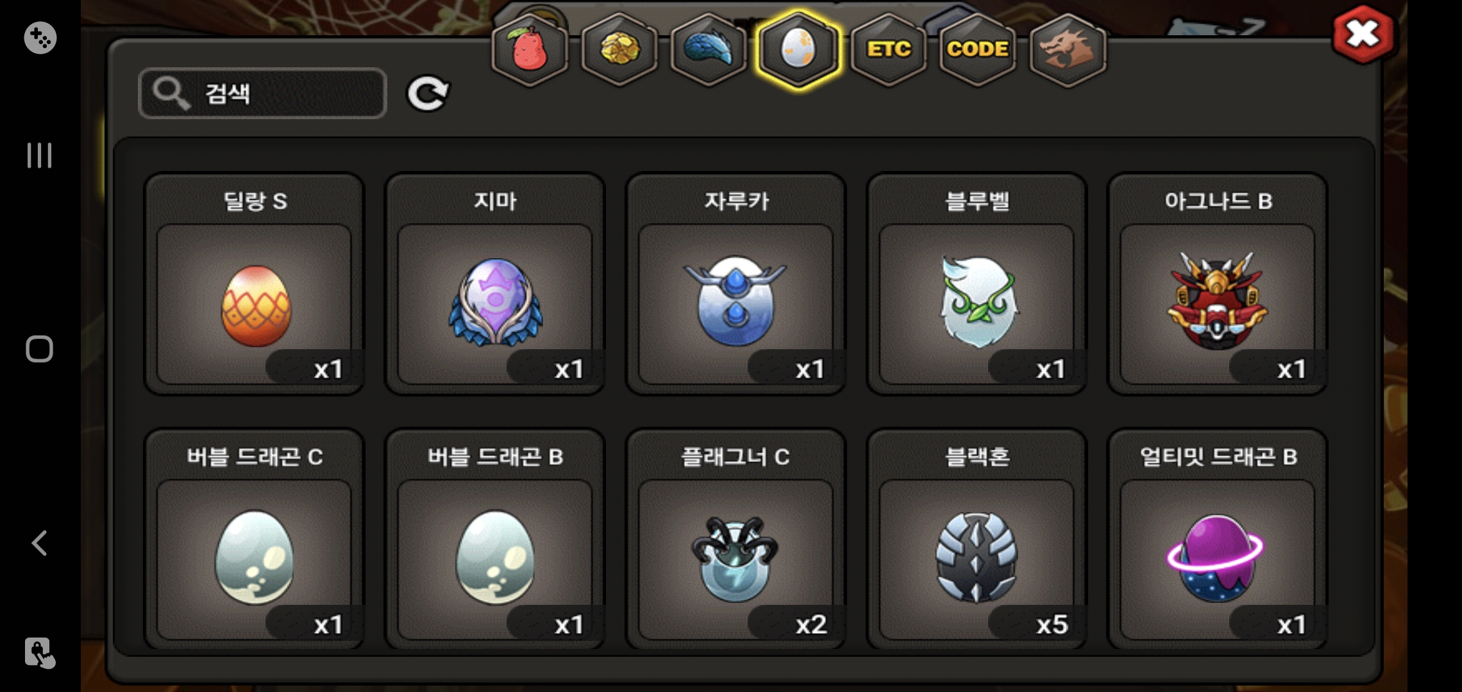Image resolution: width=1462 pixels, height=692 pixels.
Task: Choose the 자루카 blue egg
Action: 736,284
